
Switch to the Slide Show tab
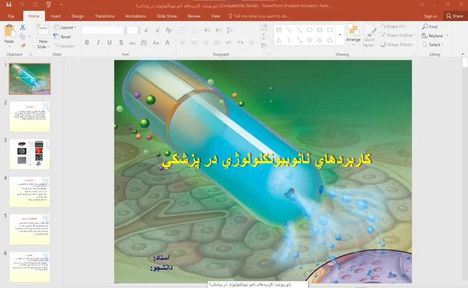[x=167, y=16]
